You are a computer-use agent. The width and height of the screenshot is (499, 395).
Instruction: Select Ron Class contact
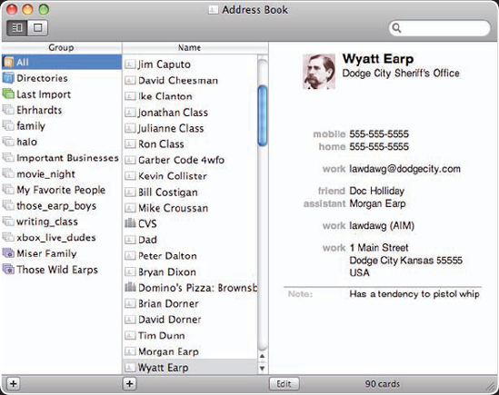pos(190,144)
